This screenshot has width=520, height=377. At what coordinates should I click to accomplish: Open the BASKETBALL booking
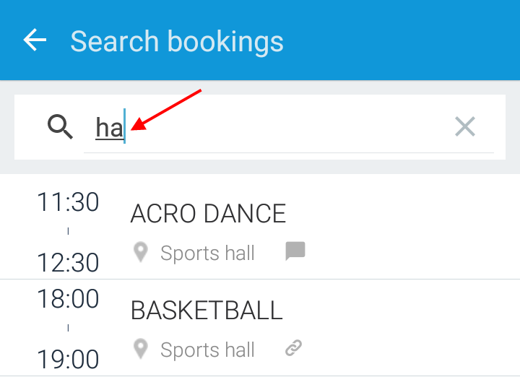pos(260,328)
